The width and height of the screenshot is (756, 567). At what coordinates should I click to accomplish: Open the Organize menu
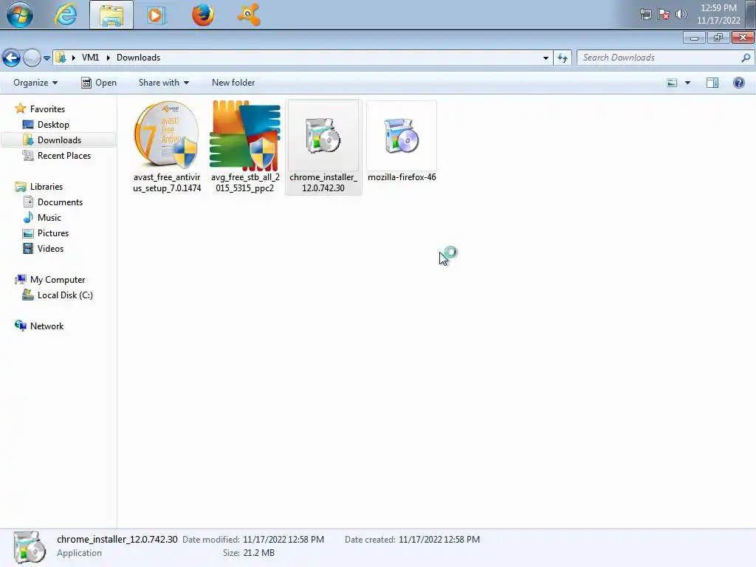tap(35, 83)
